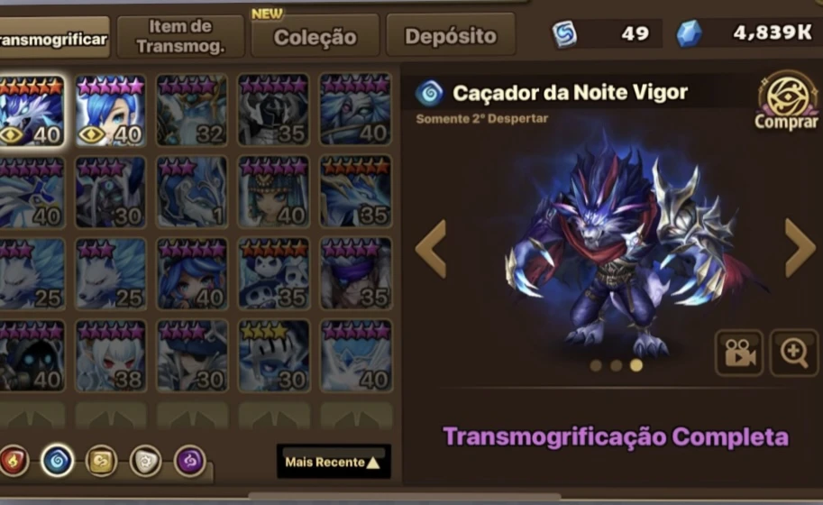Select the fire element filter icon
823x505 pixels.
point(12,461)
